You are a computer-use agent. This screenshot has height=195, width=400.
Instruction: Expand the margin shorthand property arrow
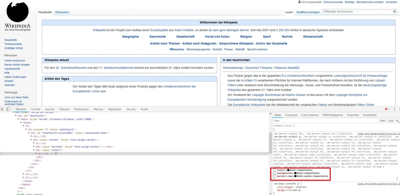pyautogui.click(x=289, y=190)
